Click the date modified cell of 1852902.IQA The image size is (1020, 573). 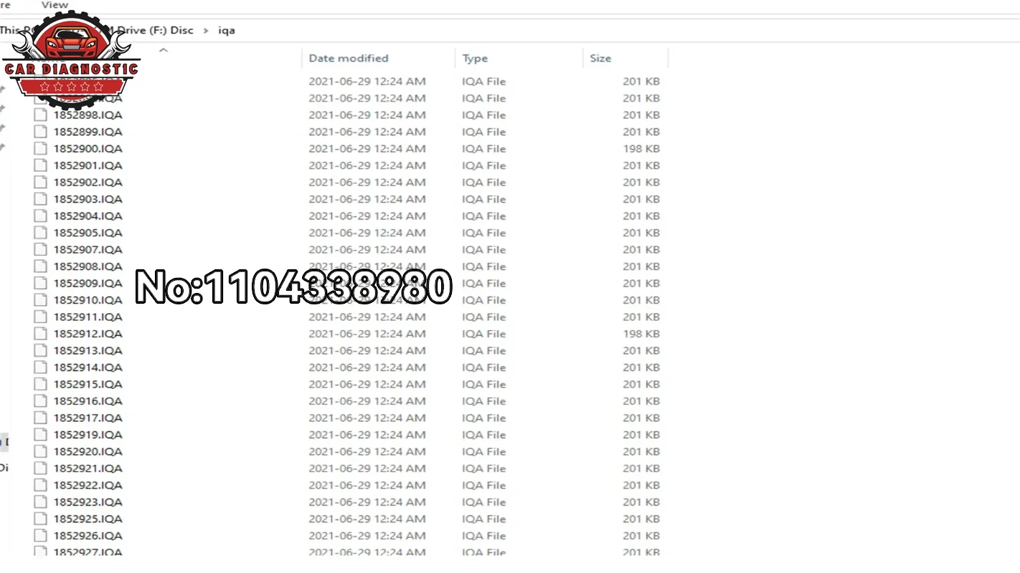367,182
